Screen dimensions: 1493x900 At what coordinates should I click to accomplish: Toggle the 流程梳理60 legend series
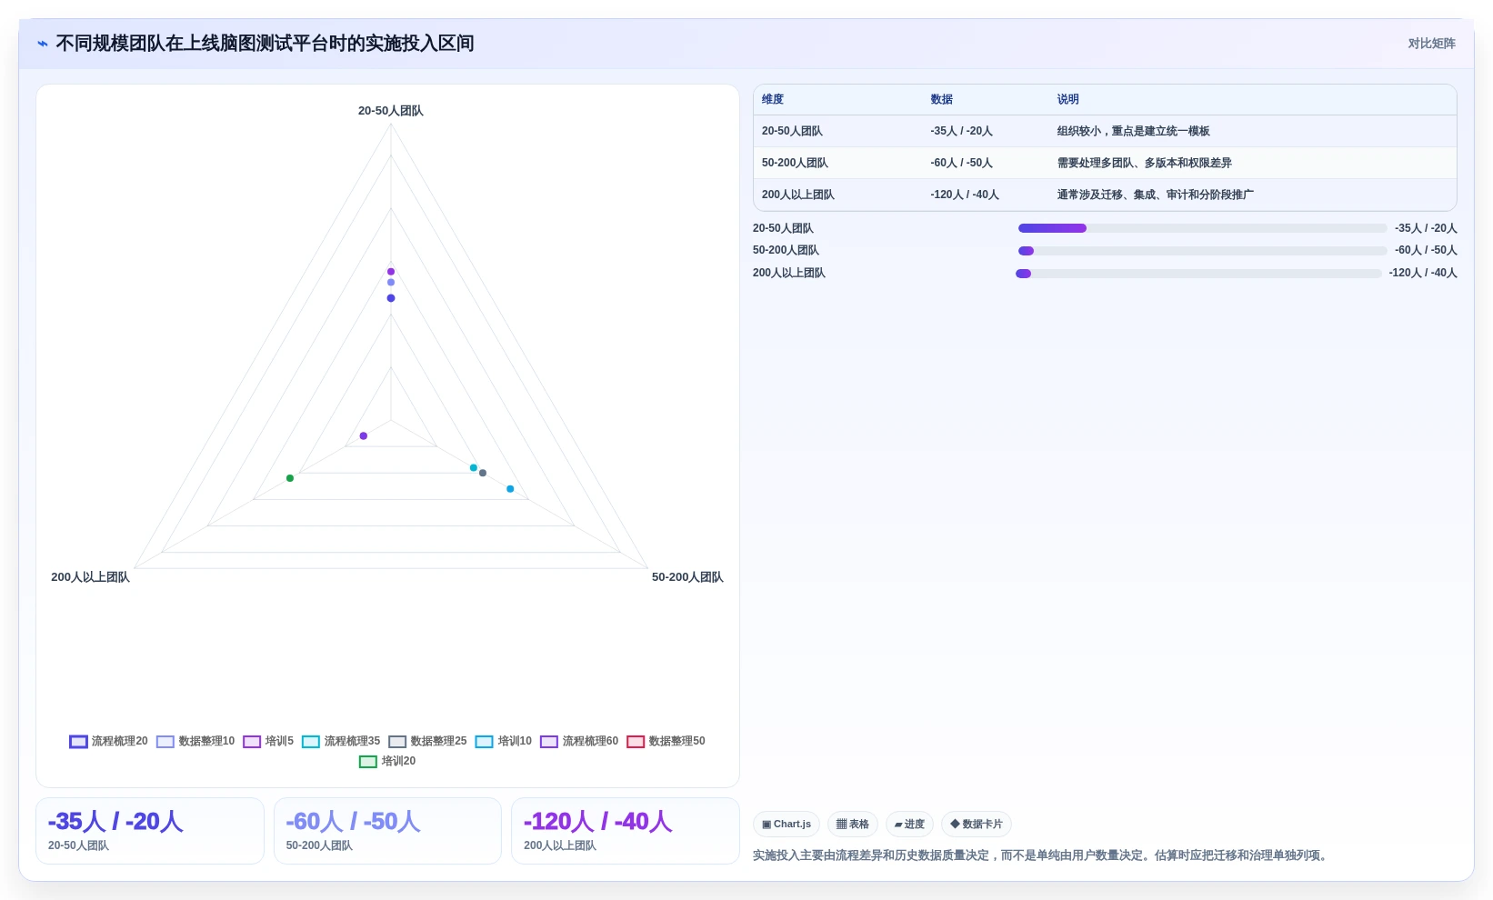pyautogui.click(x=579, y=741)
